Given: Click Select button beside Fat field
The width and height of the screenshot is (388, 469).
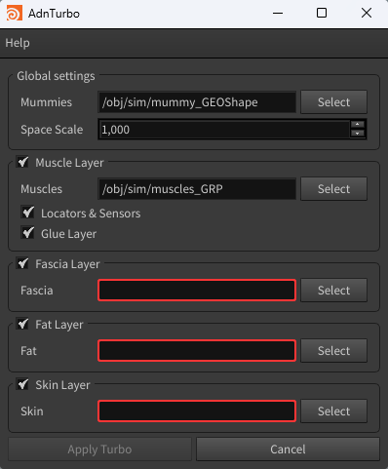Looking at the screenshot, I should click(x=333, y=351).
